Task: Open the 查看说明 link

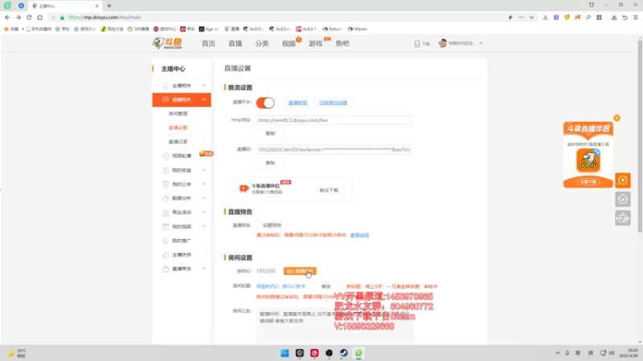Action: (359, 235)
